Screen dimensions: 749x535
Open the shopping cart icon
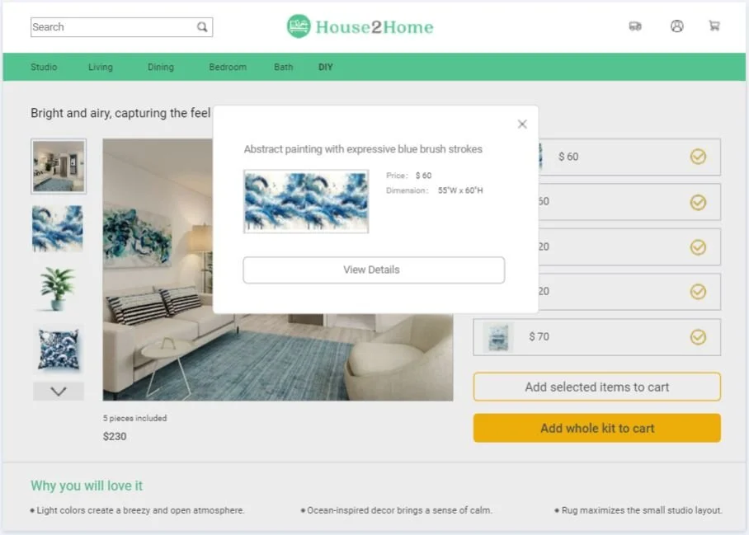(x=714, y=26)
